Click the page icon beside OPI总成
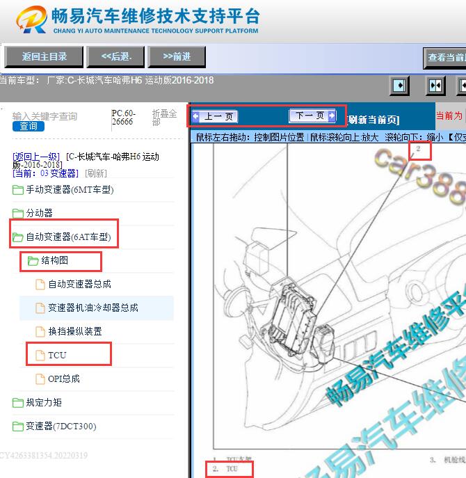466x478 pixels. coord(40,379)
